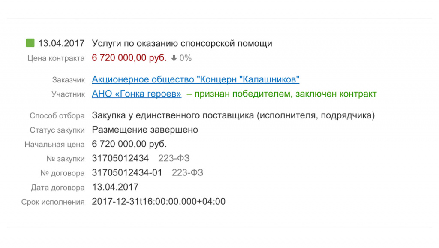Click the green status square icon
The image size is (439, 248).
[x=30, y=43]
